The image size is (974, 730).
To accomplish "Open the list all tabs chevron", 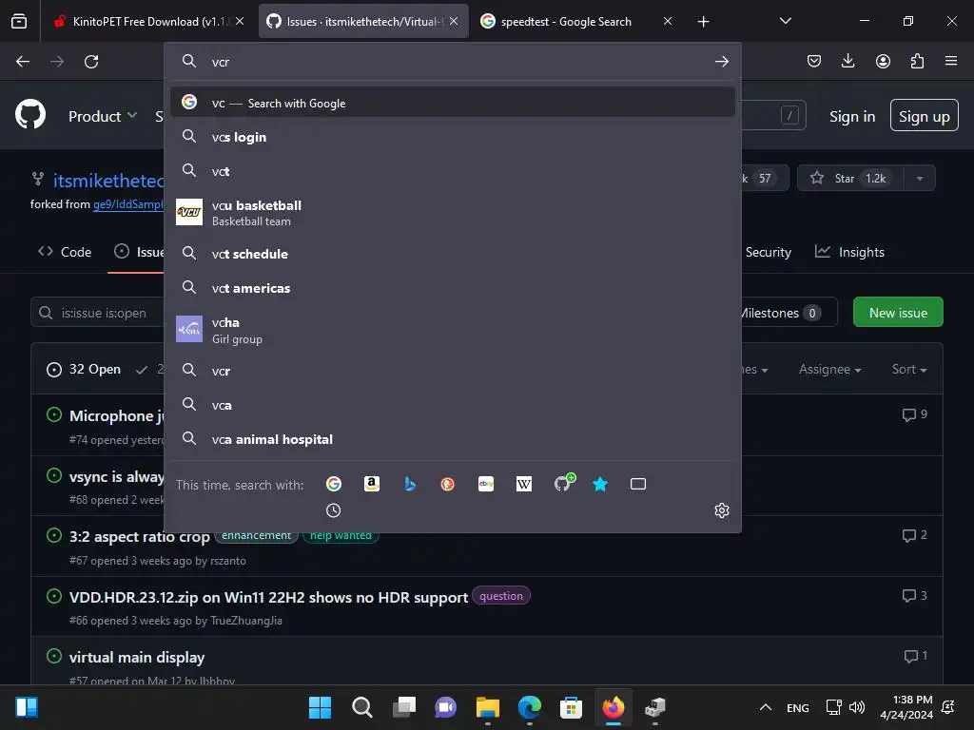I will [785, 21].
